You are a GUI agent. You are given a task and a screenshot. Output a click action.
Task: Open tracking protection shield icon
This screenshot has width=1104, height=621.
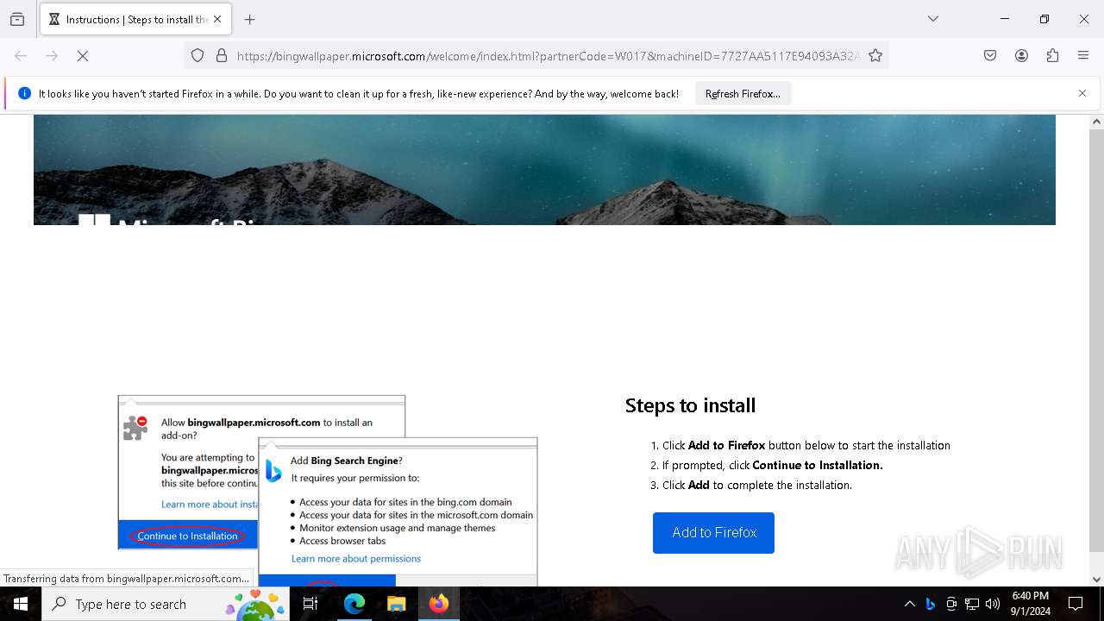tap(198, 55)
